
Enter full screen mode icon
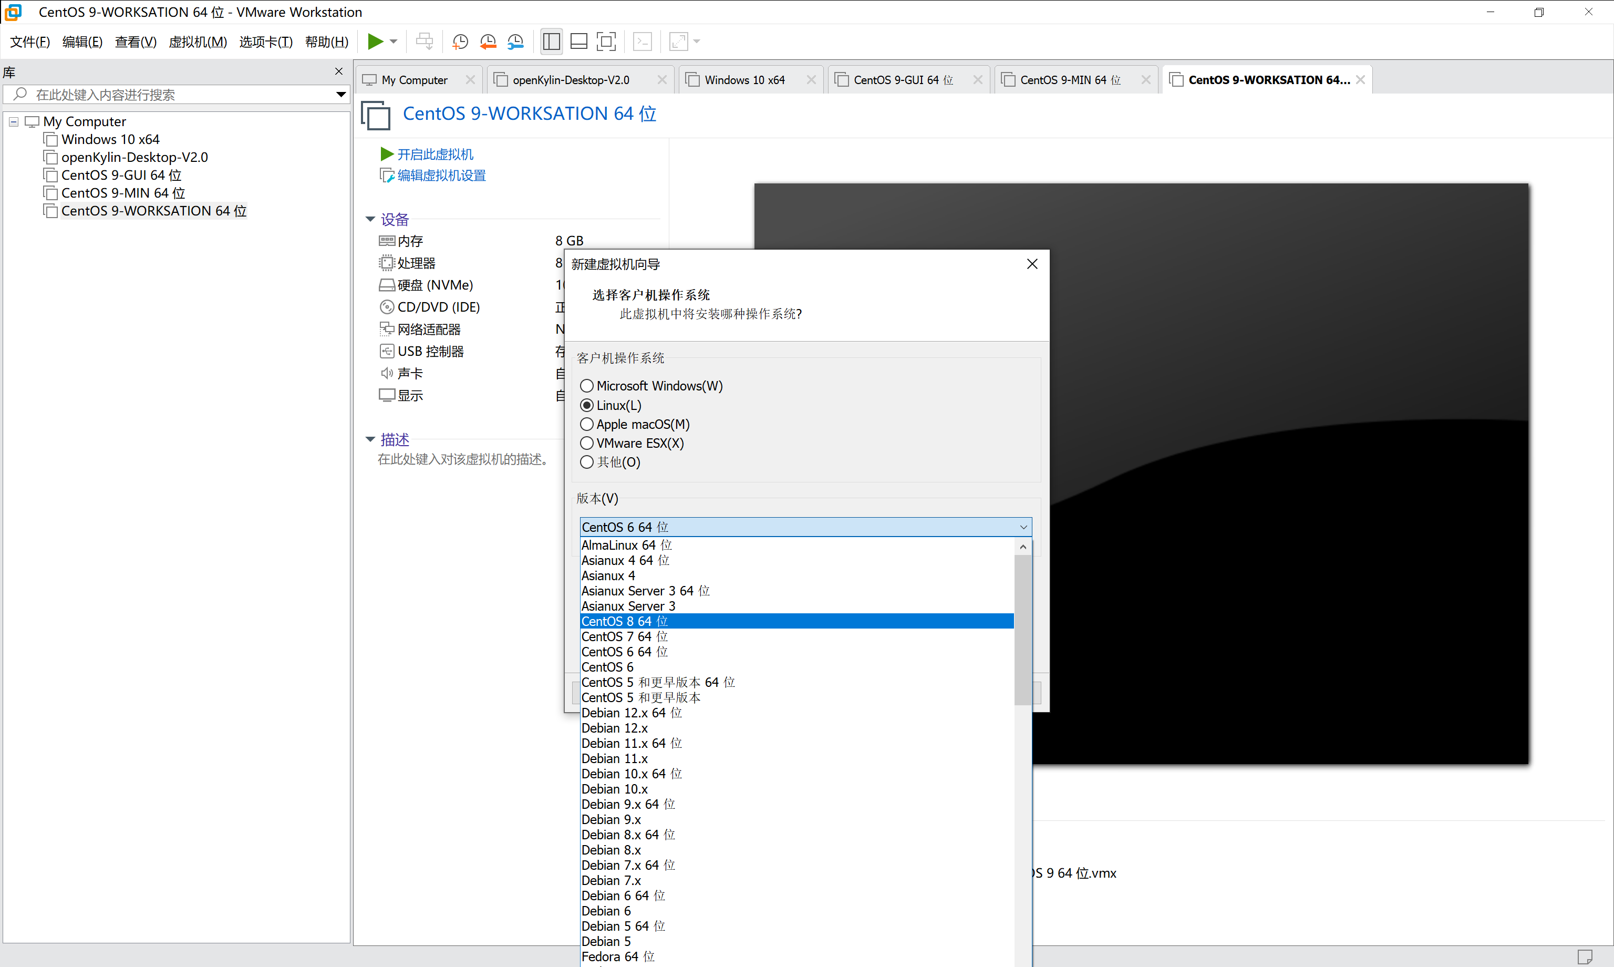pos(606,42)
